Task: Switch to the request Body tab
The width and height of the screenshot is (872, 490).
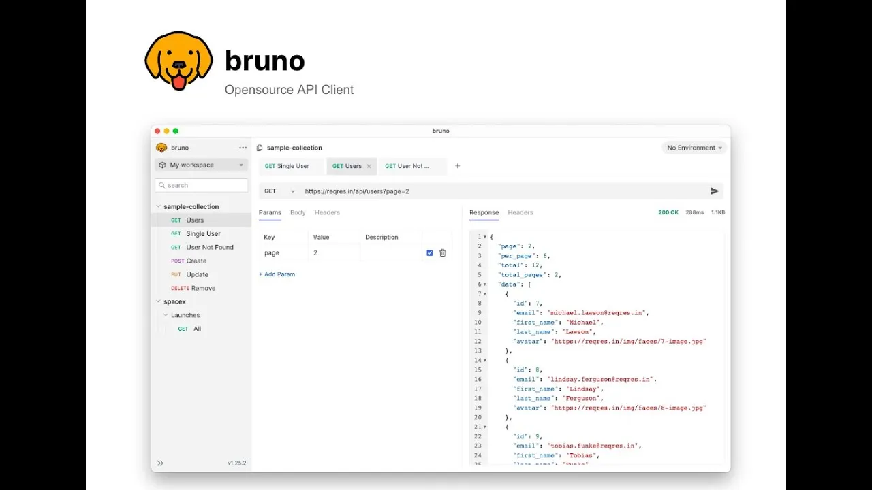Action: pyautogui.click(x=298, y=212)
